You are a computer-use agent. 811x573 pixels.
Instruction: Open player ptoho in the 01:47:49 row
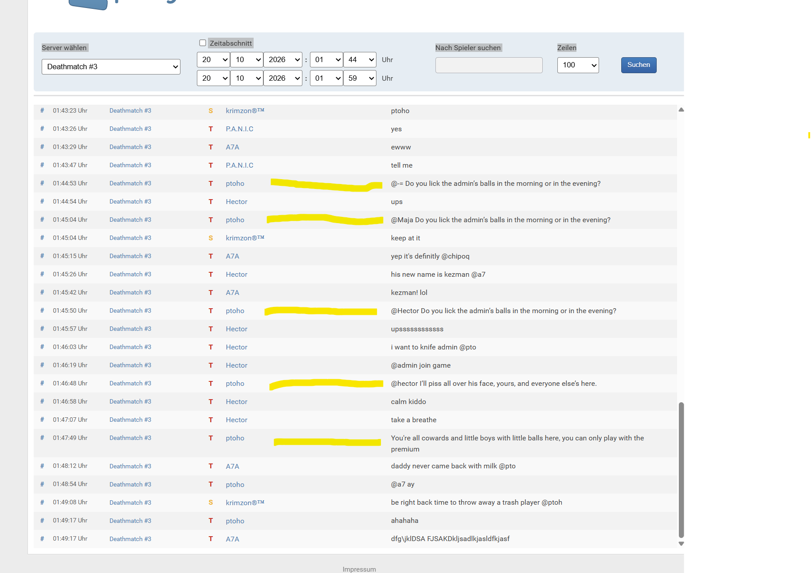pyautogui.click(x=235, y=438)
